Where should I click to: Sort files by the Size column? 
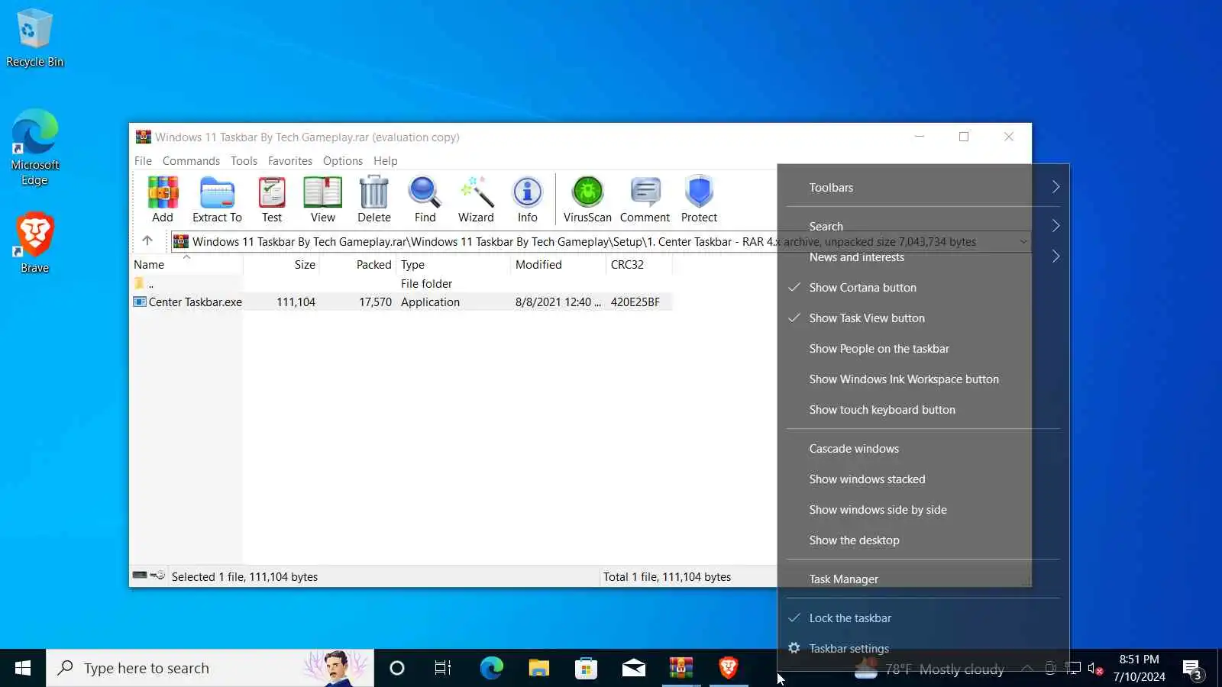(x=281, y=265)
